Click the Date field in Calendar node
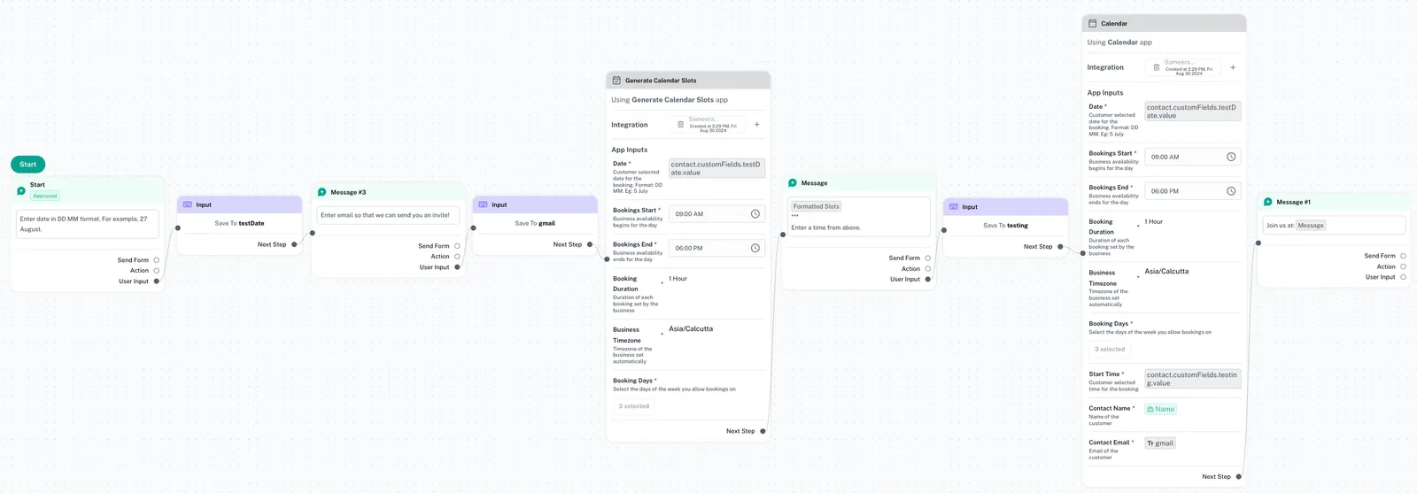1417x493 pixels. click(x=1192, y=112)
